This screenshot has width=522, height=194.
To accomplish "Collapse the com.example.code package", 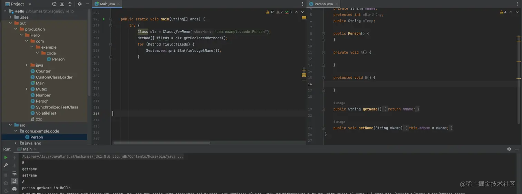I will 16,131.
